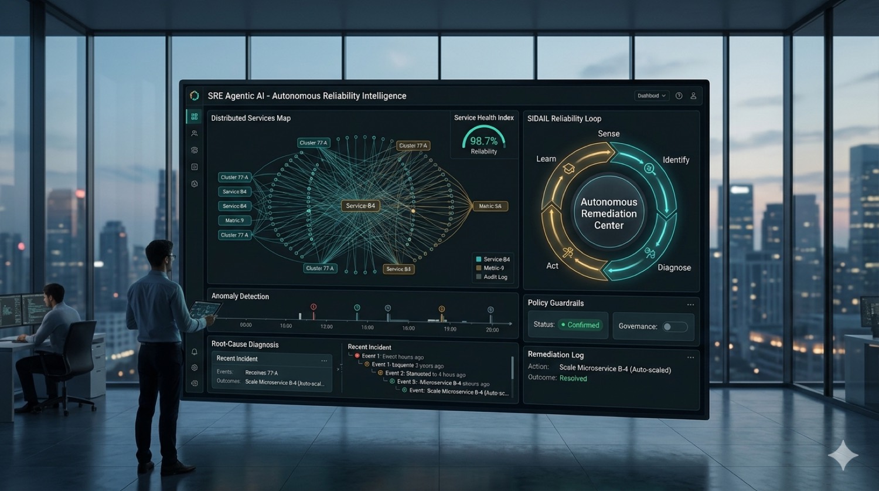Open the settings gear in the sidebar
Screen dimensions: 879x491
coord(195,368)
